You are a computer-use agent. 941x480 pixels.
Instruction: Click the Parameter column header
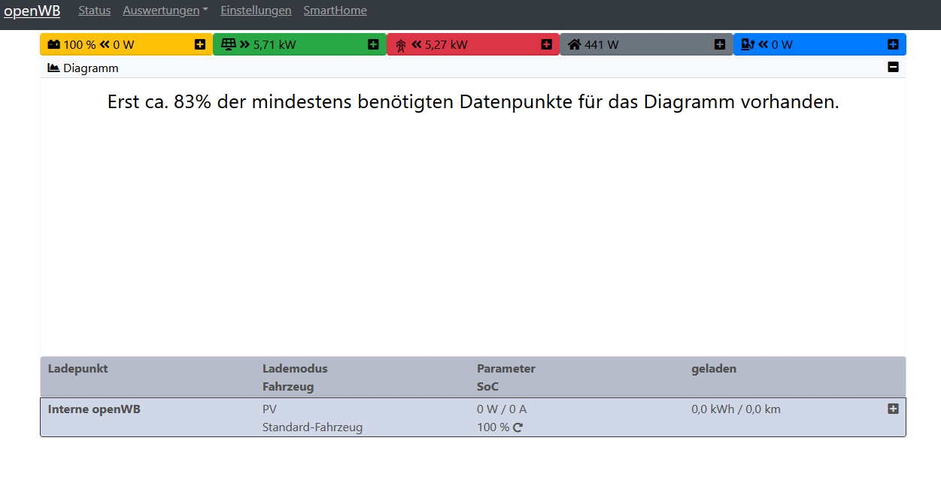[506, 369]
